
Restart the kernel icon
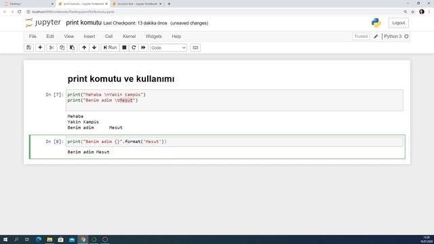134,47
